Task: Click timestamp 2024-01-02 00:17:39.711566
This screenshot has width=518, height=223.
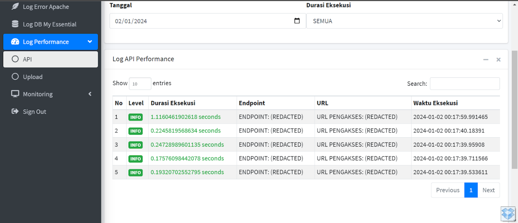Action: pyautogui.click(x=451, y=158)
